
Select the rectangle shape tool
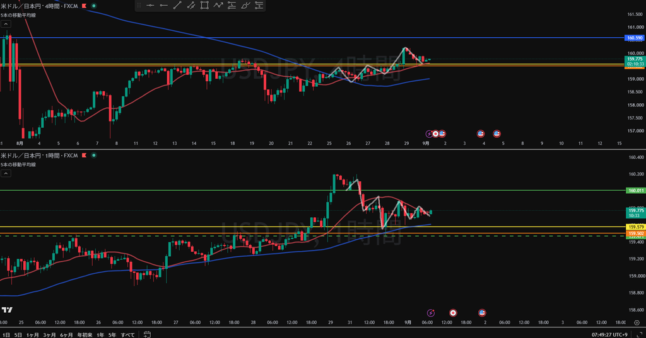(204, 5)
